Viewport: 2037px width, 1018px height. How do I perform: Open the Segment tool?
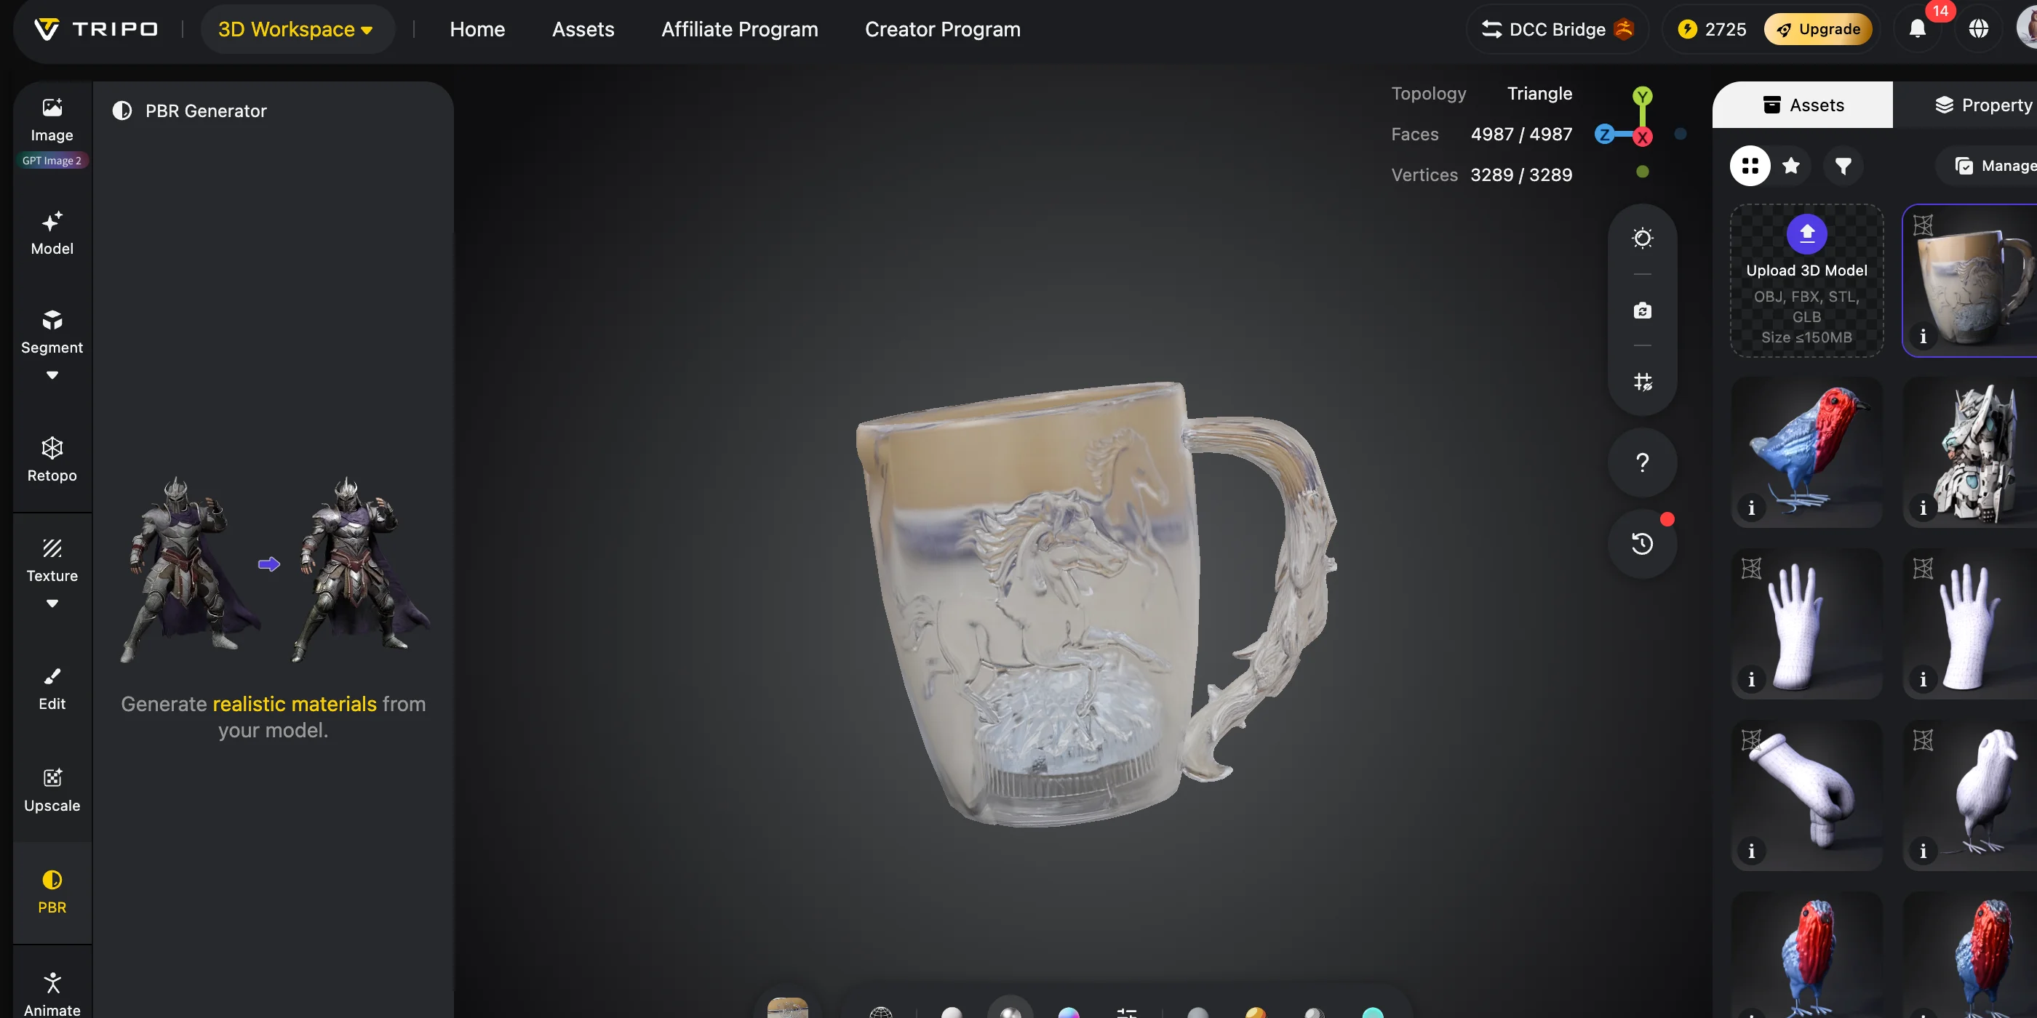52,332
